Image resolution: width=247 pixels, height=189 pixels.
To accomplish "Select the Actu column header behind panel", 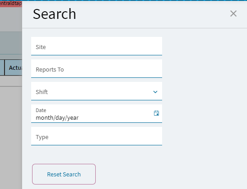I will click(14, 67).
